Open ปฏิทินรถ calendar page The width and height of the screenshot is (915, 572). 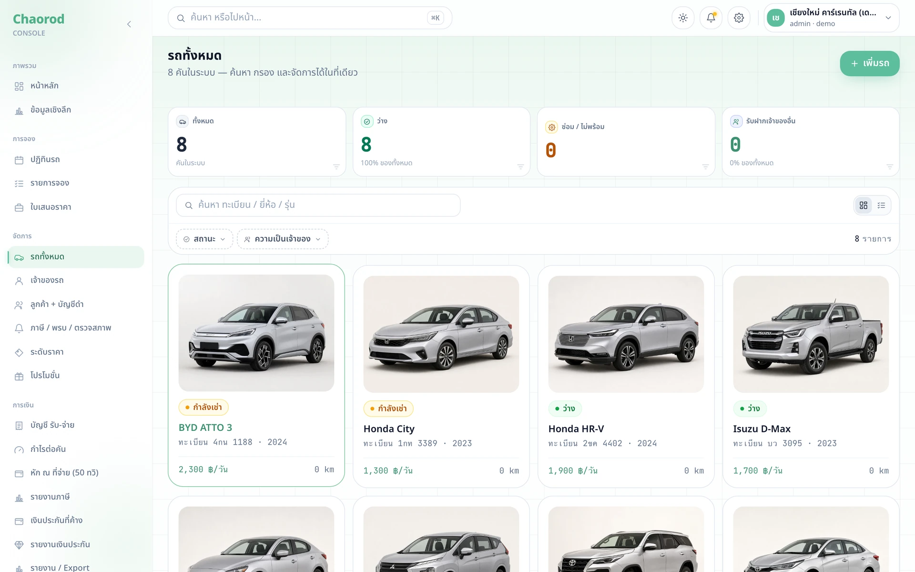pyautogui.click(x=76, y=160)
